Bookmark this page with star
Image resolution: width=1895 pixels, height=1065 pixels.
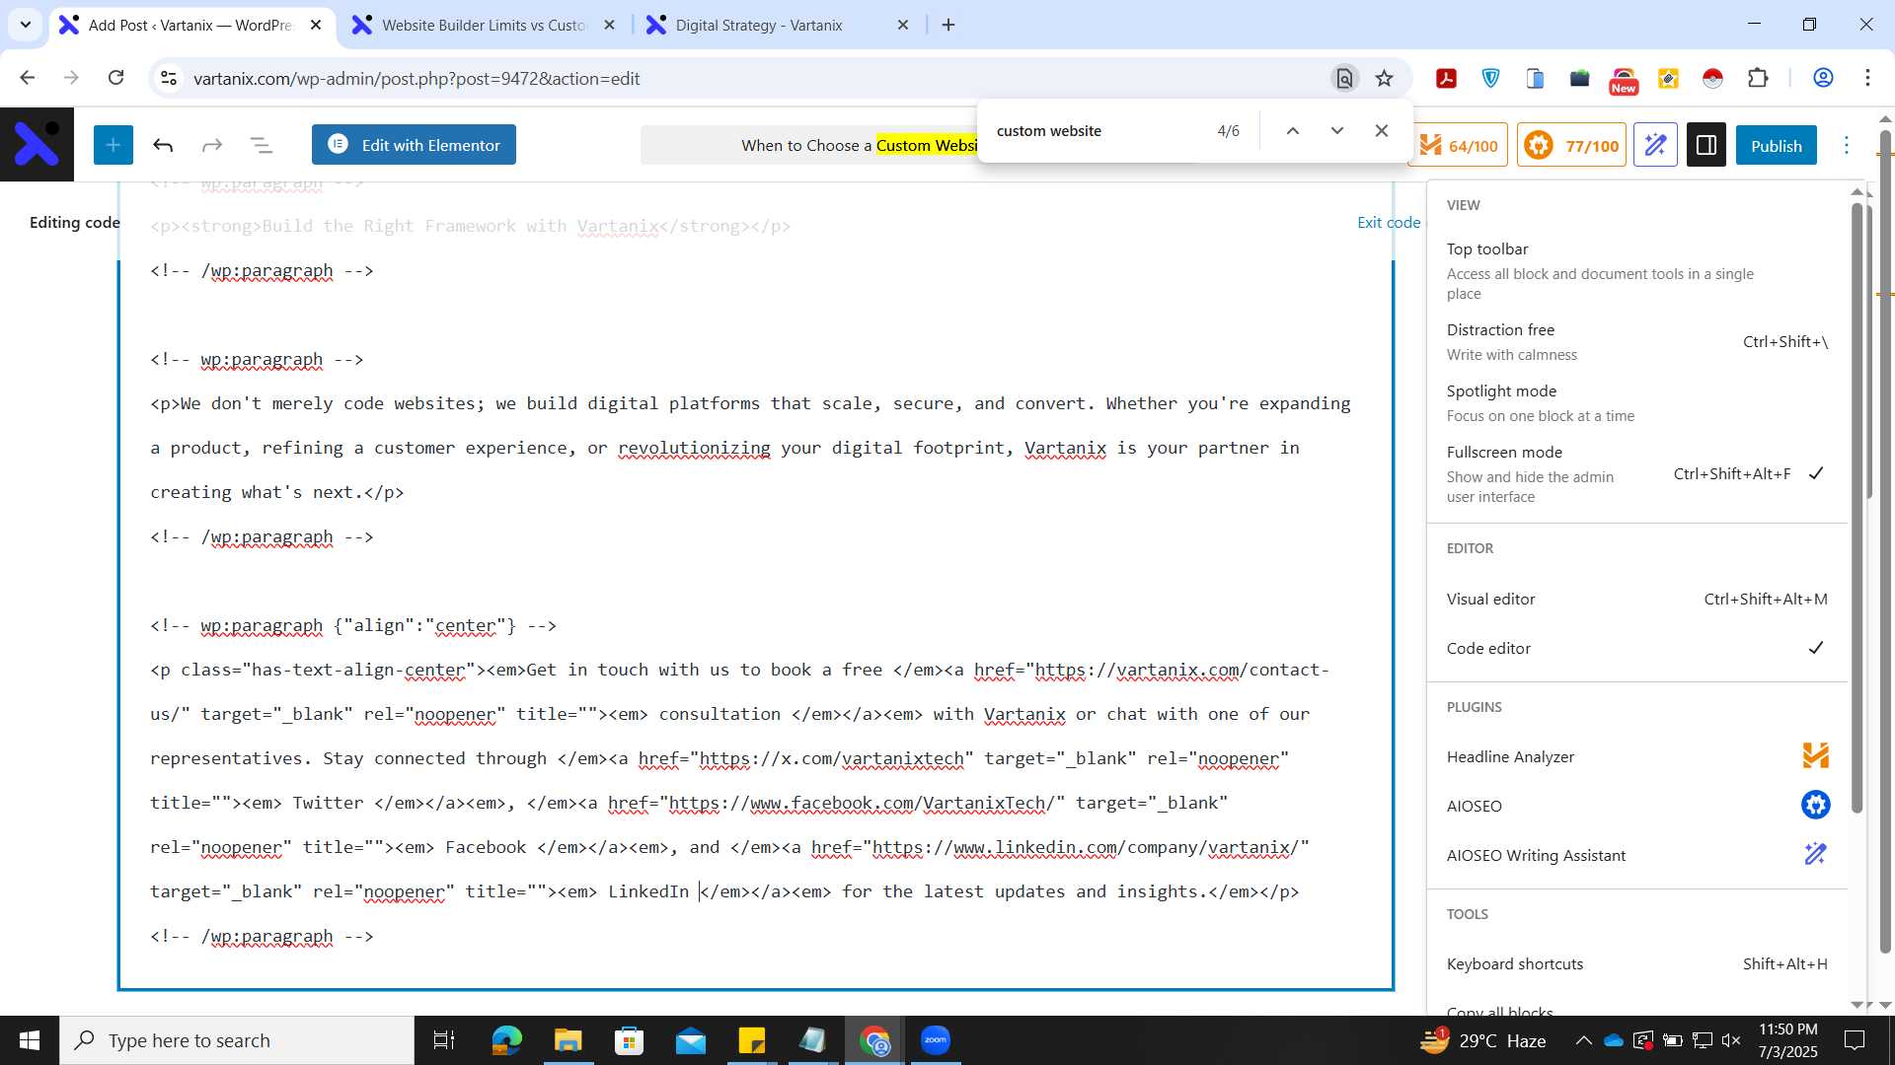pos(1385,78)
